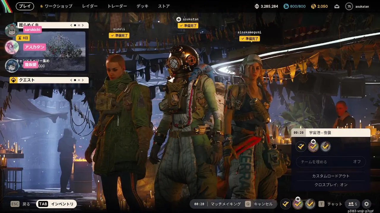Viewport: 380px width, 213px height.
Task: Open the ストア tab
Action: [164, 6]
